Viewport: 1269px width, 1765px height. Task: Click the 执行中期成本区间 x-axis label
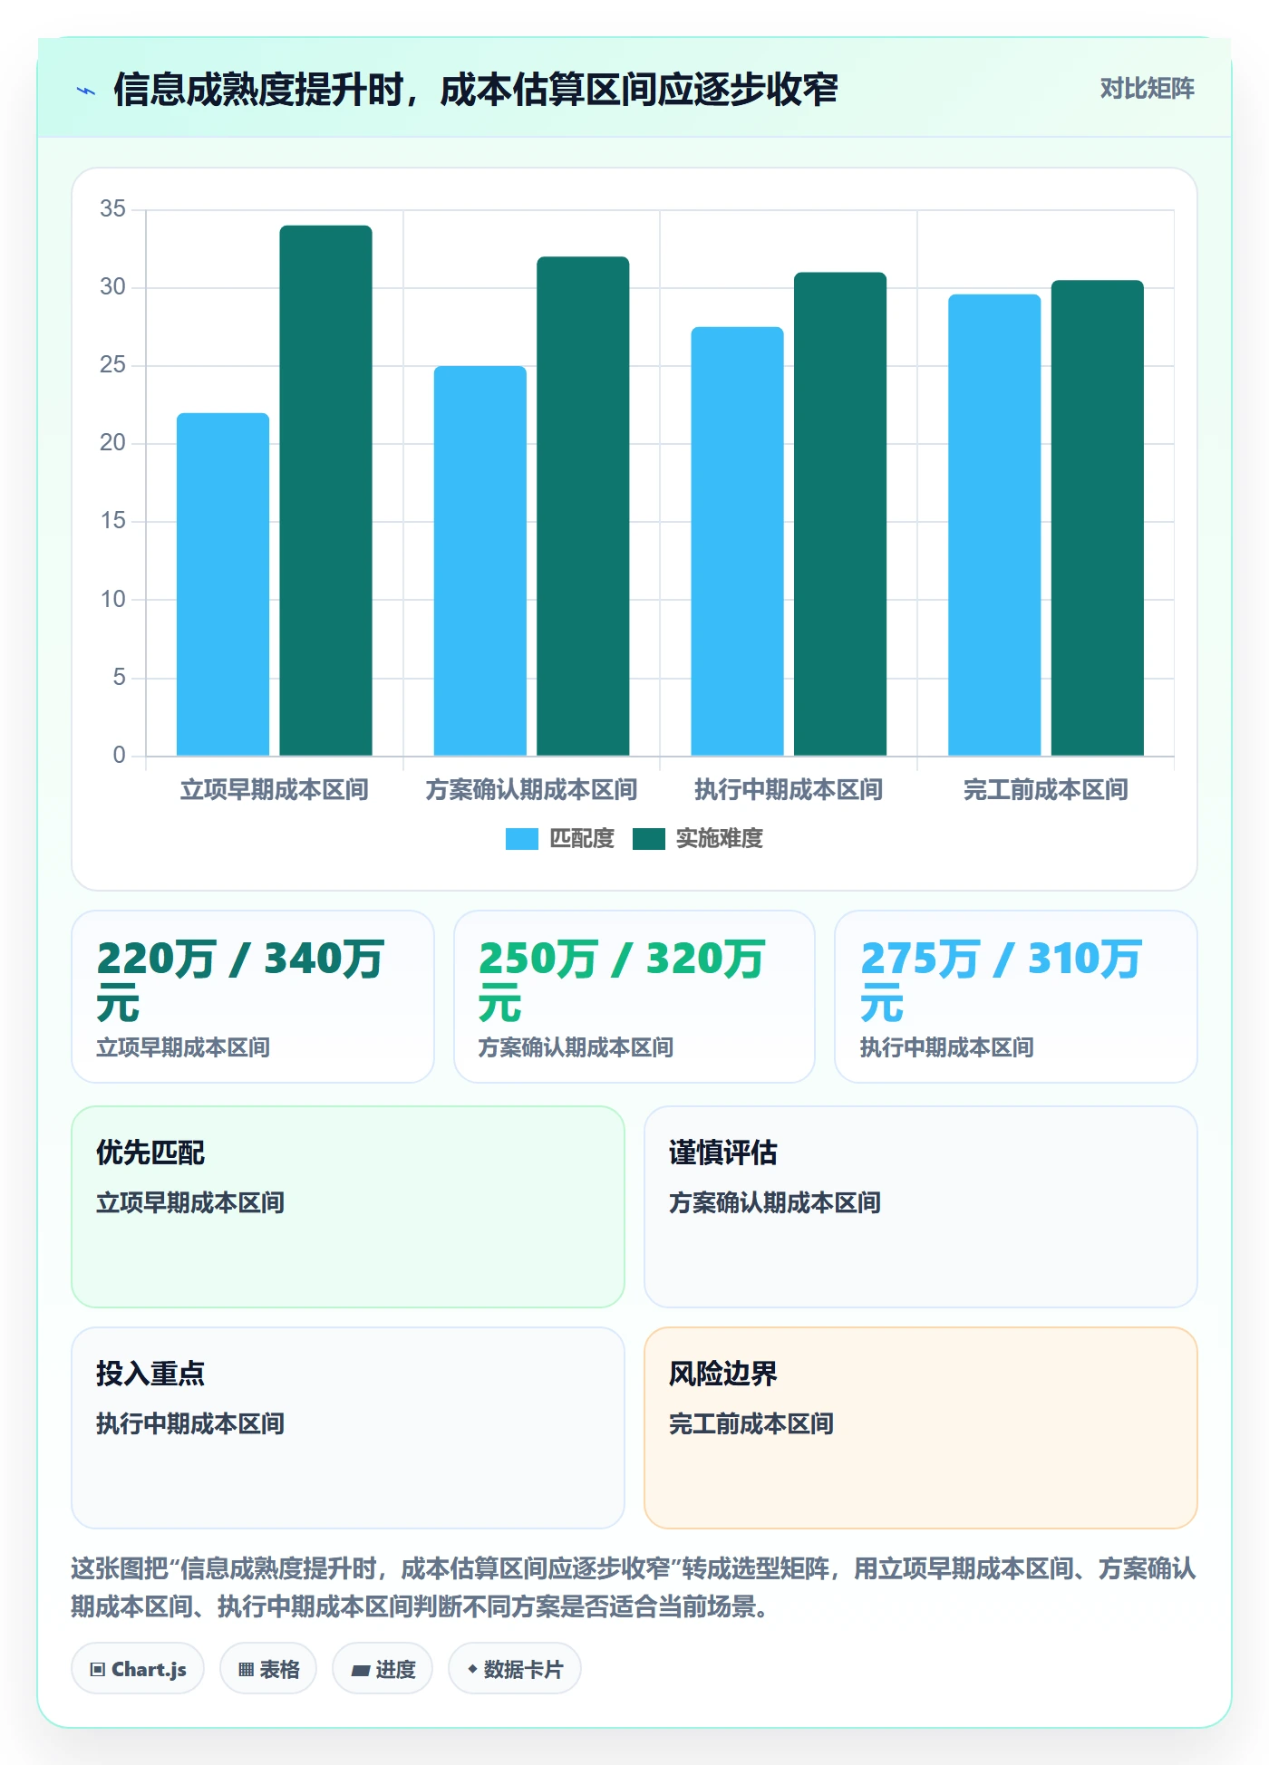click(x=789, y=790)
